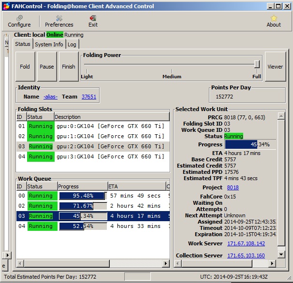Open the Project 8018 link

(x=233, y=187)
